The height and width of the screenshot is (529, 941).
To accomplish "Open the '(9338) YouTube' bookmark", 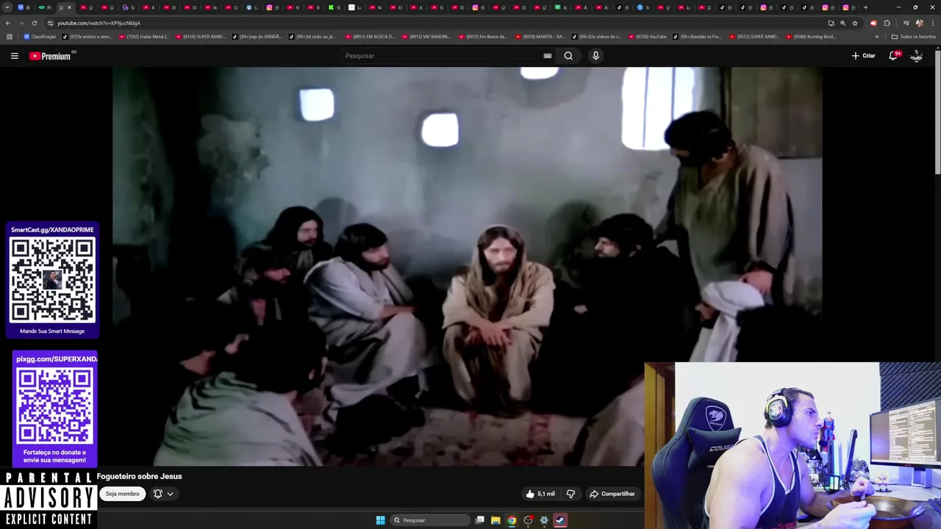I will pyautogui.click(x=647, y=37).
